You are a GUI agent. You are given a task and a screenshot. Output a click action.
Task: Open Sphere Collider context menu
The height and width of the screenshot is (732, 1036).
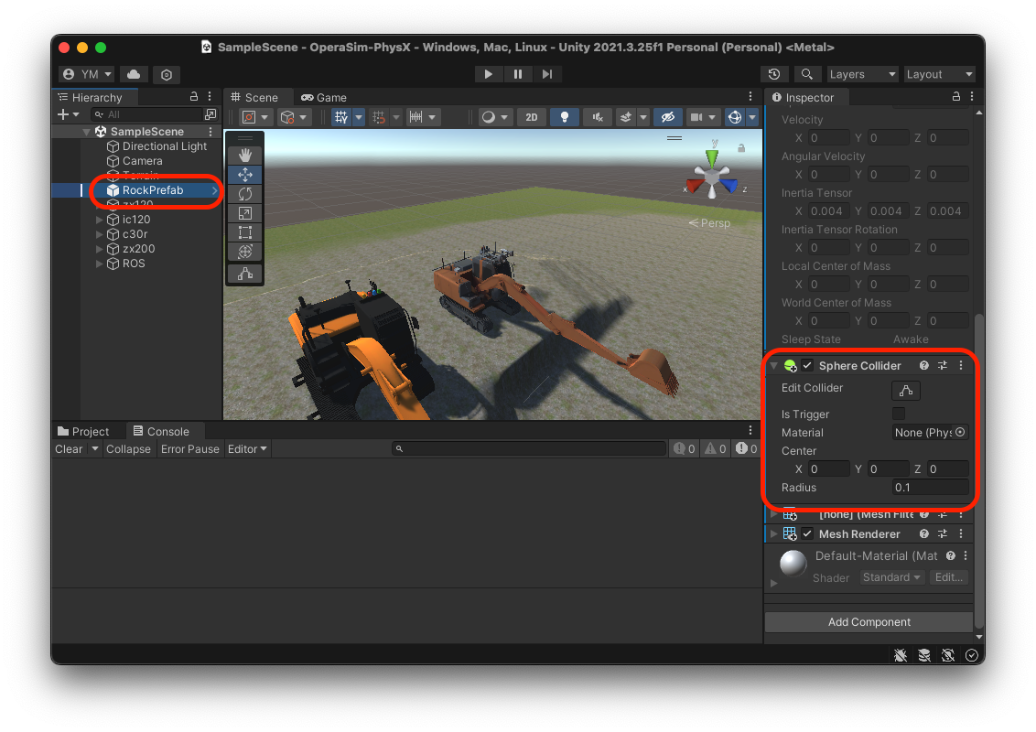pyautogui.click(x=961, y=365)
